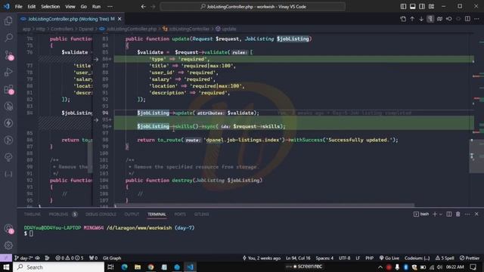Switch to the PROBLEMS panel tab
Image resolution: width=484 pixels, height=272 pixels.
(x=63, y=215)
